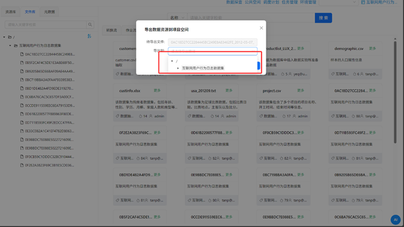The width and height of the screenshot is (404, 227).
Task: Click the blue 搜索 button
Action: [323, 18]
